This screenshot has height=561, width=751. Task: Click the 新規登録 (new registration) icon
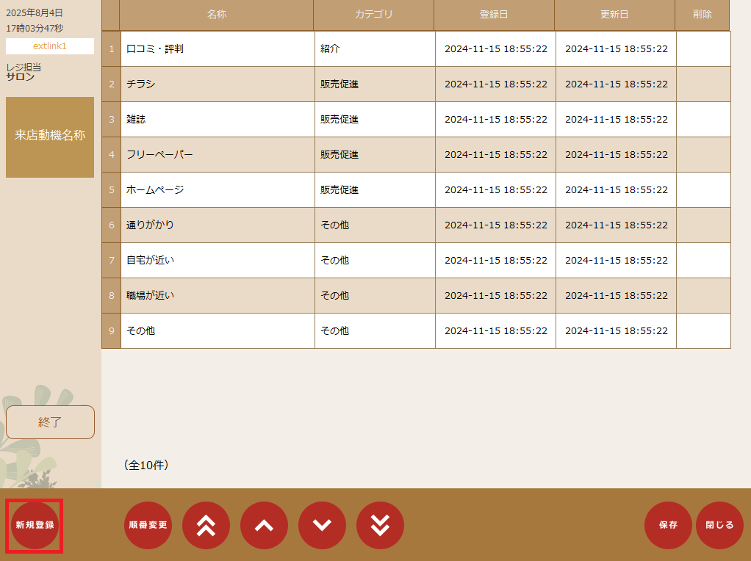tap(34, 526)
